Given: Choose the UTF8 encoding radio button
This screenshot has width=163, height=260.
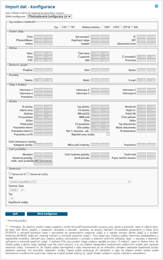Looking at the screenshot, I should [112, 27].
